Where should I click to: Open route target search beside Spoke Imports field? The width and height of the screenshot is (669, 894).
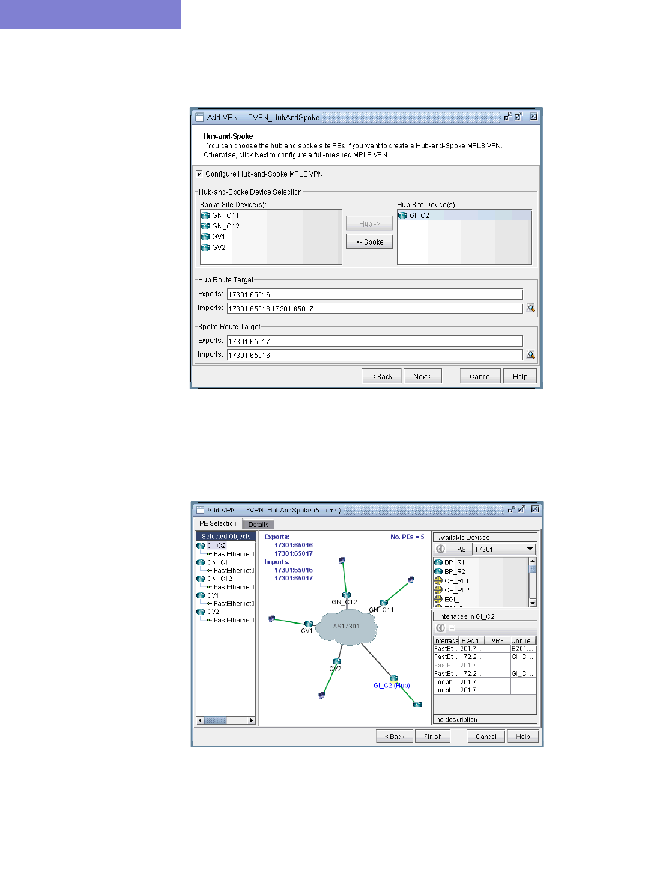(x=531, y=355)
